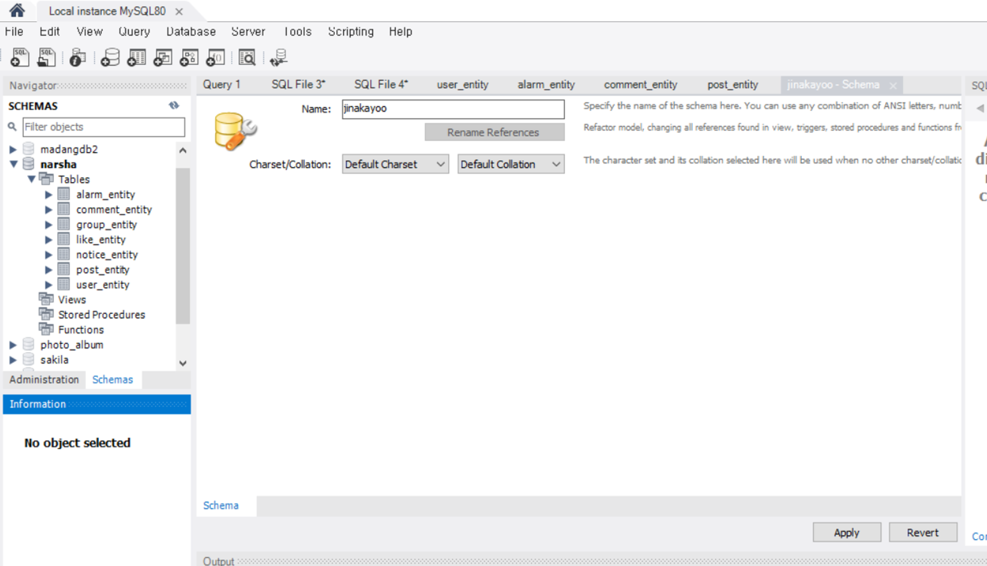
Task: Click the Filter objects search field
Action: (x=104, y=127)
